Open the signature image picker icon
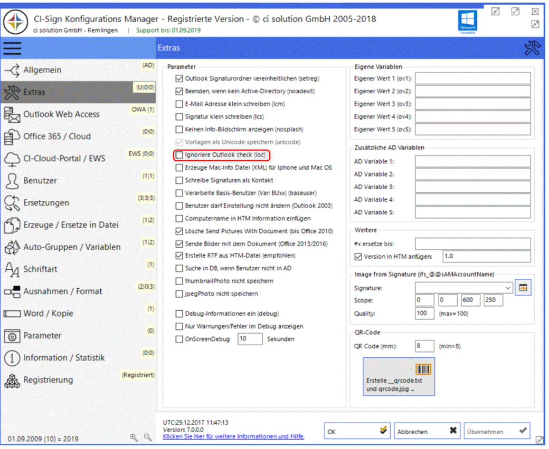 click(x=523, y=287)
